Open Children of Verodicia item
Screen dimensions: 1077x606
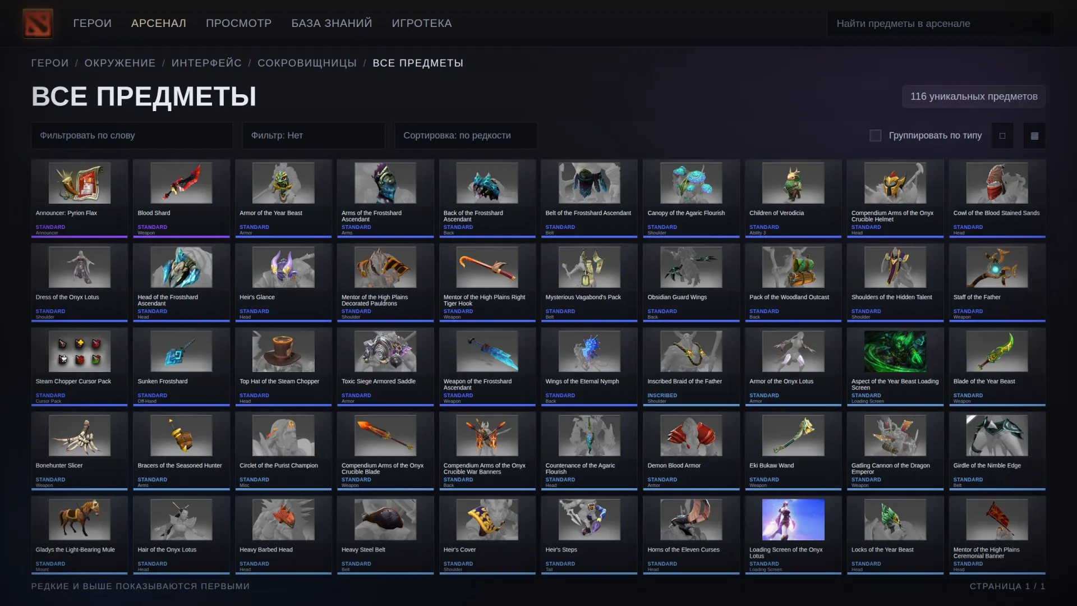coord(793,198)
